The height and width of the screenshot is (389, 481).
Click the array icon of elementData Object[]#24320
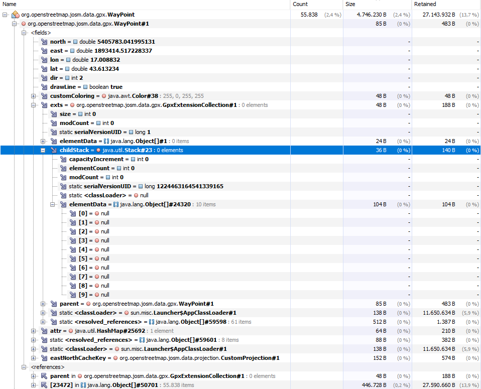pos(116,205)
